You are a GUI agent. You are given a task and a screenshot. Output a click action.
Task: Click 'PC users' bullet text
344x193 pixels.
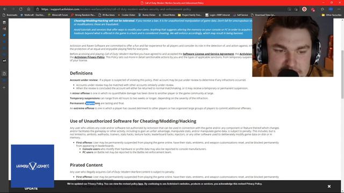click(x=88, y=152)
